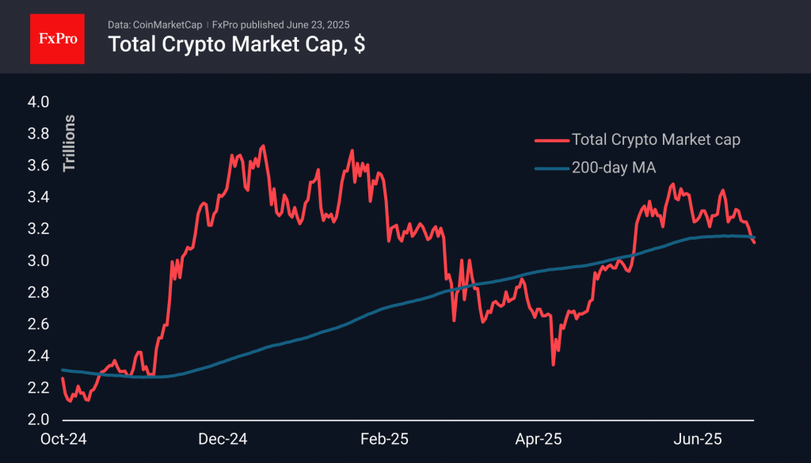Click the Oct-24 x-axis label
The image size is (811, 463).
[63, 438]
